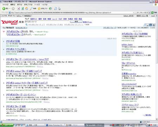
Task: Go back with the green Back arrow
Action: [x=4, y=8]
